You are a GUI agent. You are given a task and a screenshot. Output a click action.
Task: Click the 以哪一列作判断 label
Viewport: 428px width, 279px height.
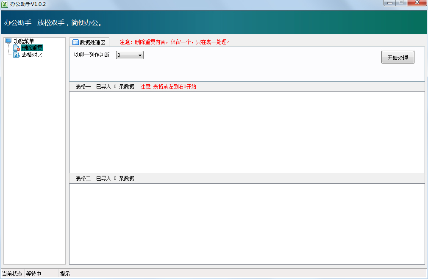92,55
